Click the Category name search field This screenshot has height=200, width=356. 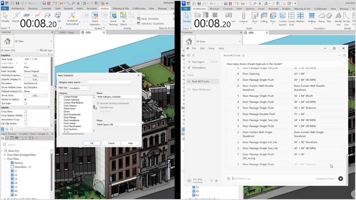pos(109,82)
